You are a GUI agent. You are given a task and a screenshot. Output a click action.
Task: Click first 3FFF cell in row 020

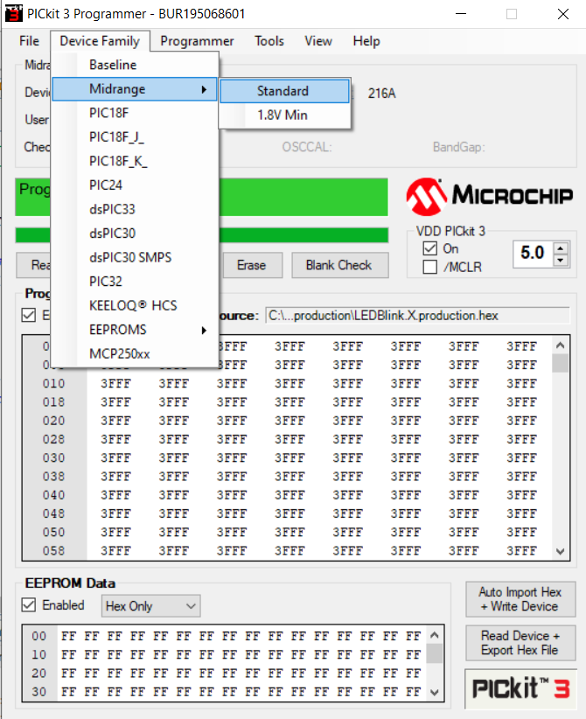(116, 421)
